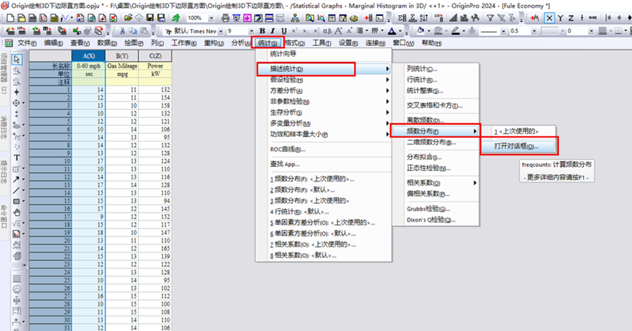Viewport: 632px width, 331px height.
Task: Choose 统计向导 menu item
Action: pyautogui.click(x=324, y=54)
